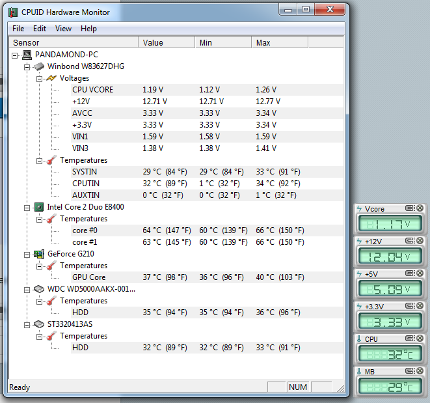This screenshot has width=430, height=403.
Task: Click the ST3320413AS hard drive icon
Action: click(x=39, y=324)
